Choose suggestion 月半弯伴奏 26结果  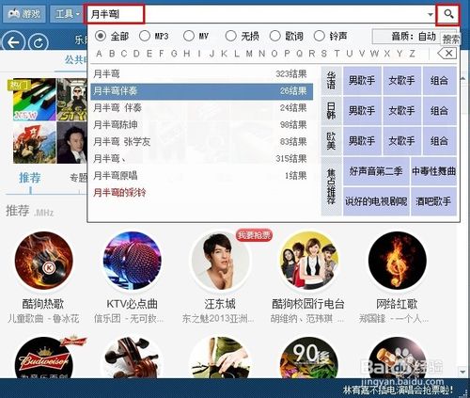pyautogui.click(x=201, y=91)
